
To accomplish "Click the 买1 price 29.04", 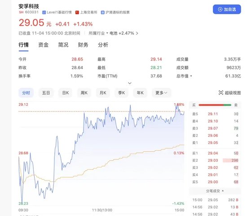I will (x=213, y=153).
